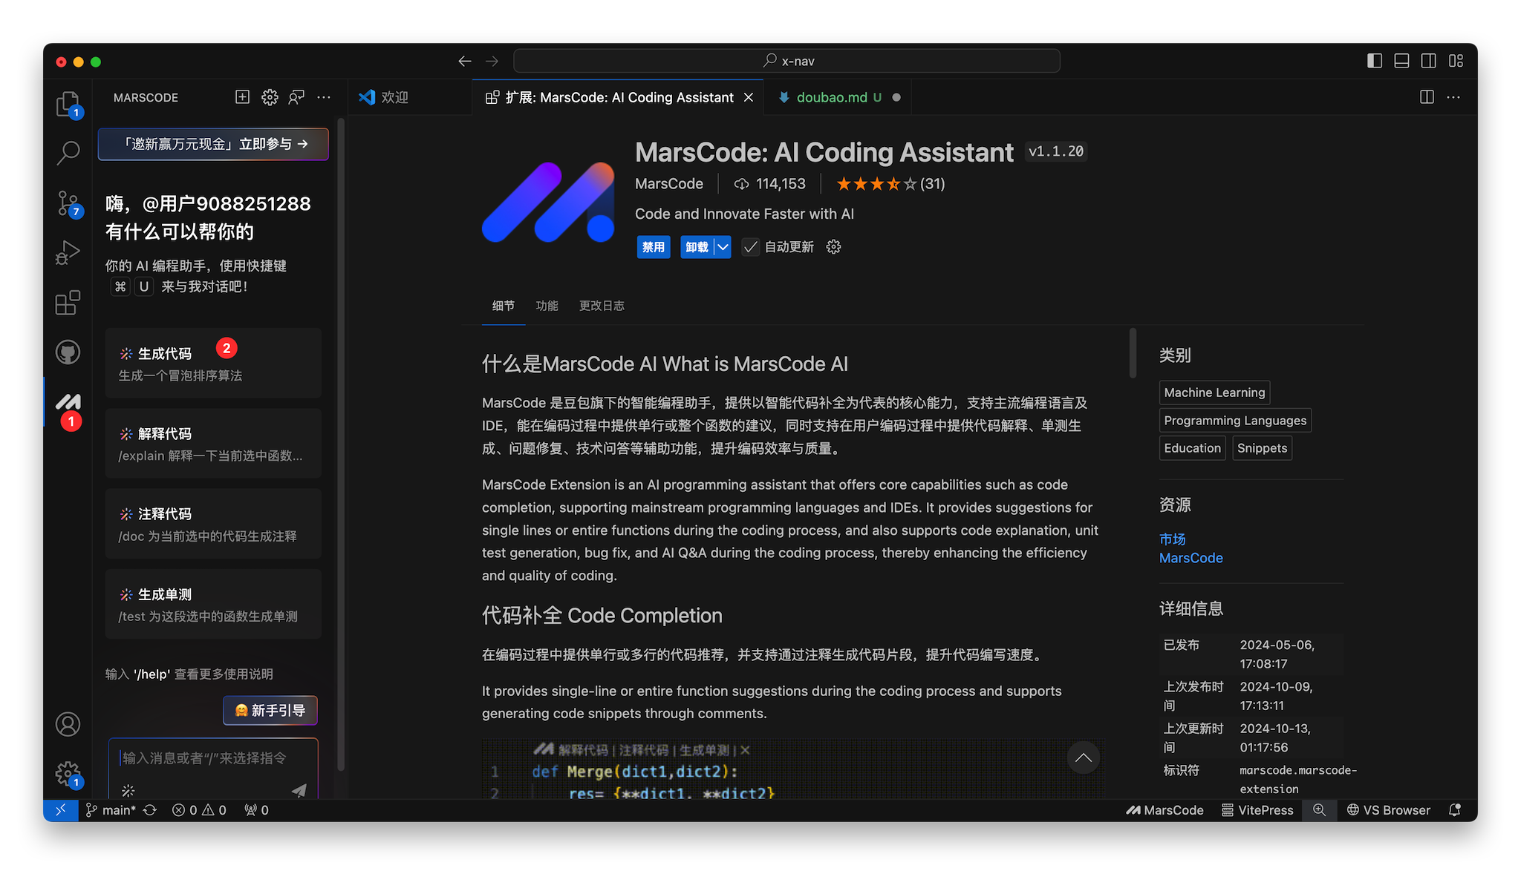Toggle the secondary side bar
Image resolution: width=1521 pixels, height=871 pixels.
(1428, 61)
